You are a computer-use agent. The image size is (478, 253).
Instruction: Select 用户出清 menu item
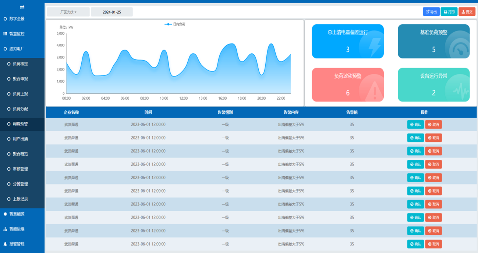pos(20,139)
